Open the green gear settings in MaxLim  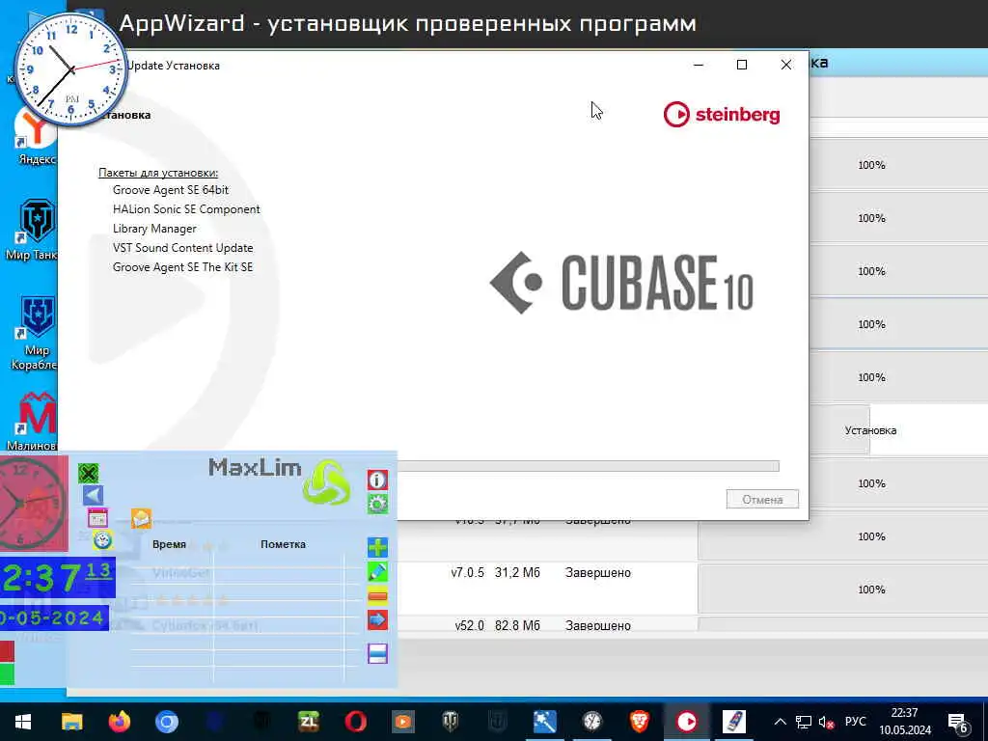[377, 504]
